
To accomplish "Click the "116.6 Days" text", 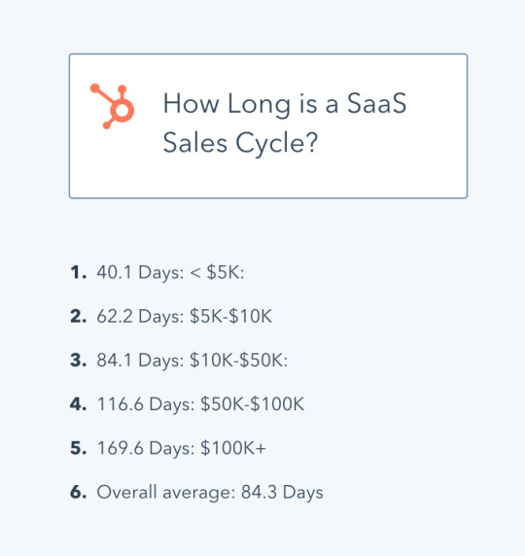I will 145,404.
